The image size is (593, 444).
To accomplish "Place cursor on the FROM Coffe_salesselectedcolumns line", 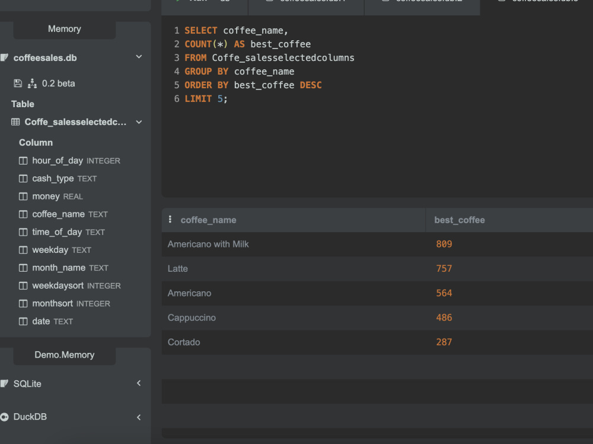I will tap(269, 58).
